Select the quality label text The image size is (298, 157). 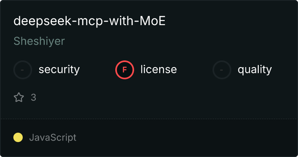254,69
